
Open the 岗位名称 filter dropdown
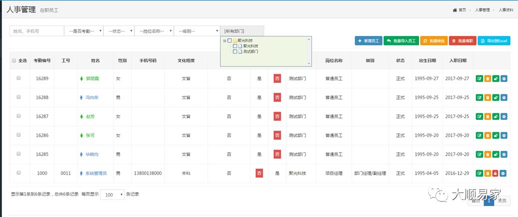pos(154,31)
